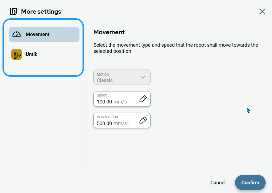Close the More settings dialog
272x193 pixels.
(262, 11)
